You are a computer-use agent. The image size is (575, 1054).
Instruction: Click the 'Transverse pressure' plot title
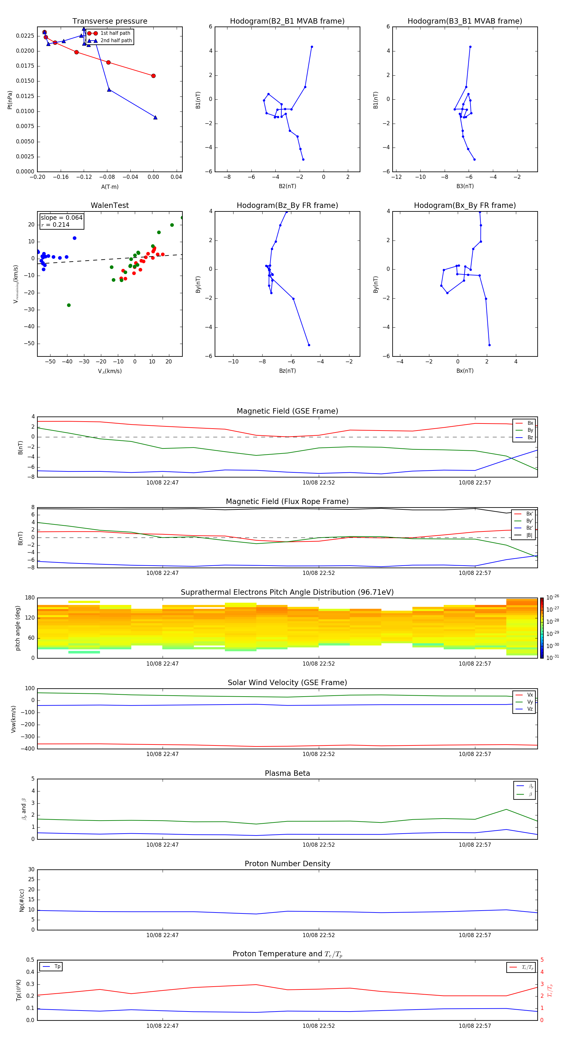click(110, 21)
